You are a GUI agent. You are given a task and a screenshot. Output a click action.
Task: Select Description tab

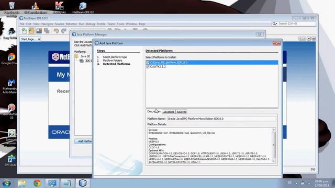(153, 111)
